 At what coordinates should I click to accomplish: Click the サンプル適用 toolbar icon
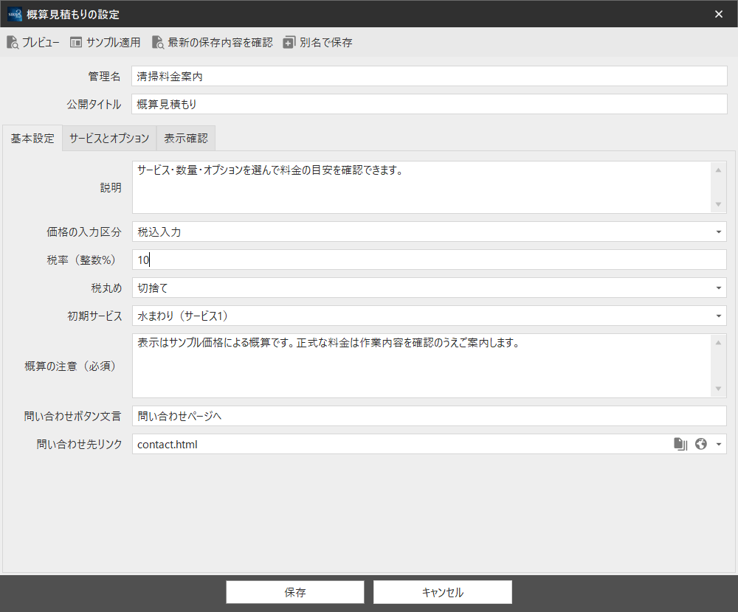click(x=76, y=42)
